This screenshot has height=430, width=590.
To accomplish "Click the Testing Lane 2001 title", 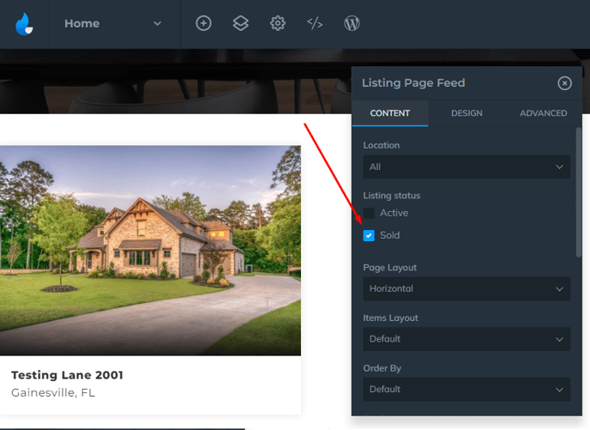I will pyautogui.click(x=67, y=375).
